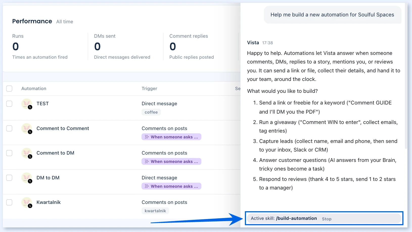Click option 3 'Capture leads'
Viewport: 412px width, 232px height.
coord(328,145)
